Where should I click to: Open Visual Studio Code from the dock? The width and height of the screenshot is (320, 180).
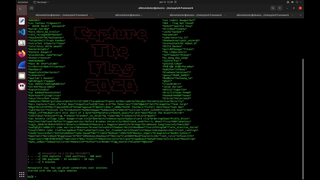pos(22,32)
